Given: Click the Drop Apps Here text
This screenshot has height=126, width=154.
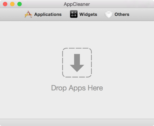Looking at the screenshot, I should coord(77,88).
